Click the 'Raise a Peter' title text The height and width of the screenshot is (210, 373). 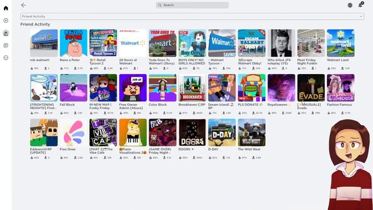coord(70,60)
